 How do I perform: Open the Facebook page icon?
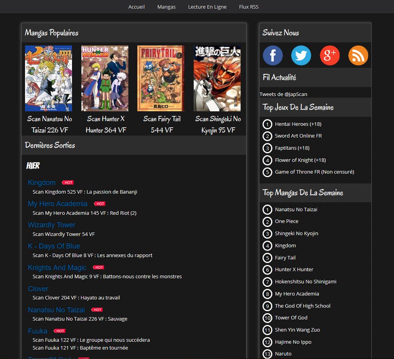[x=273, y=55]
